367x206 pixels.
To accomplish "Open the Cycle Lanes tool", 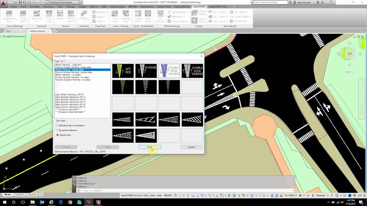I will coord(138,17).
